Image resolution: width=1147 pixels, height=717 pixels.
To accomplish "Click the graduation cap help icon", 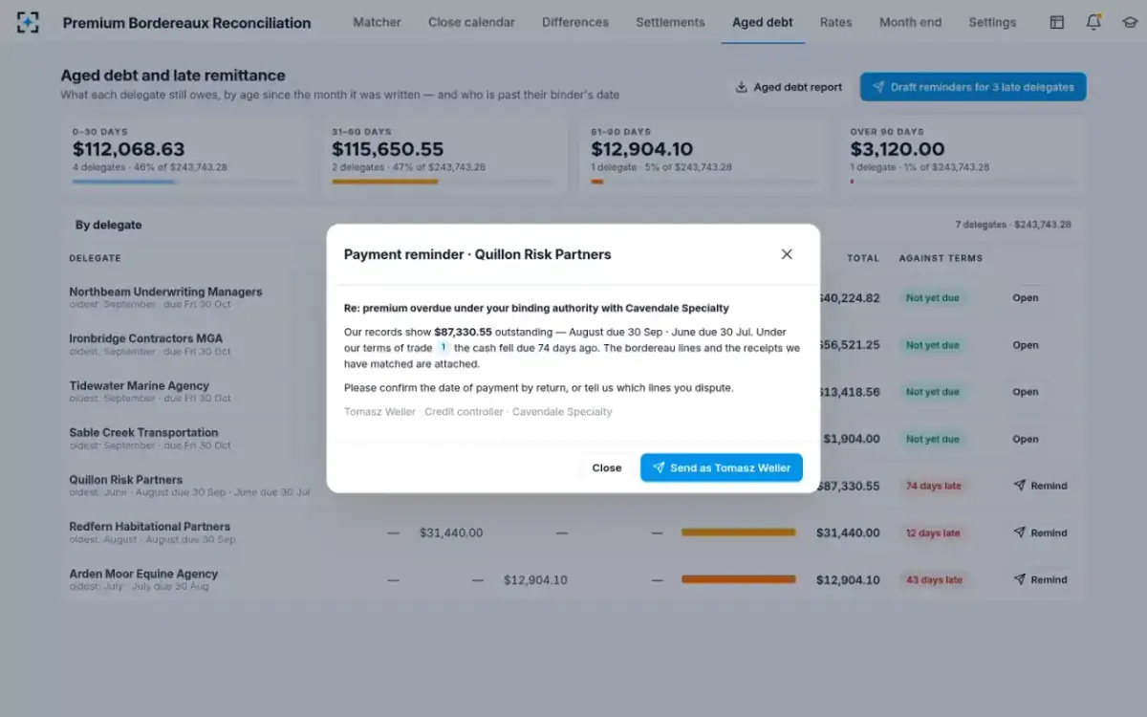I will 1130,22.
